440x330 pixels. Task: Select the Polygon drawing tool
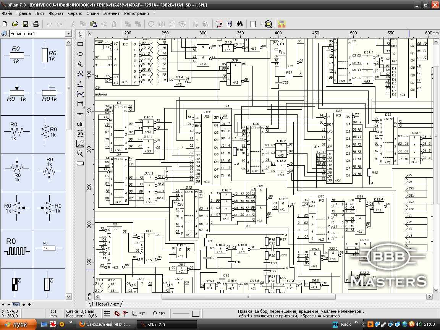[80, 74]
